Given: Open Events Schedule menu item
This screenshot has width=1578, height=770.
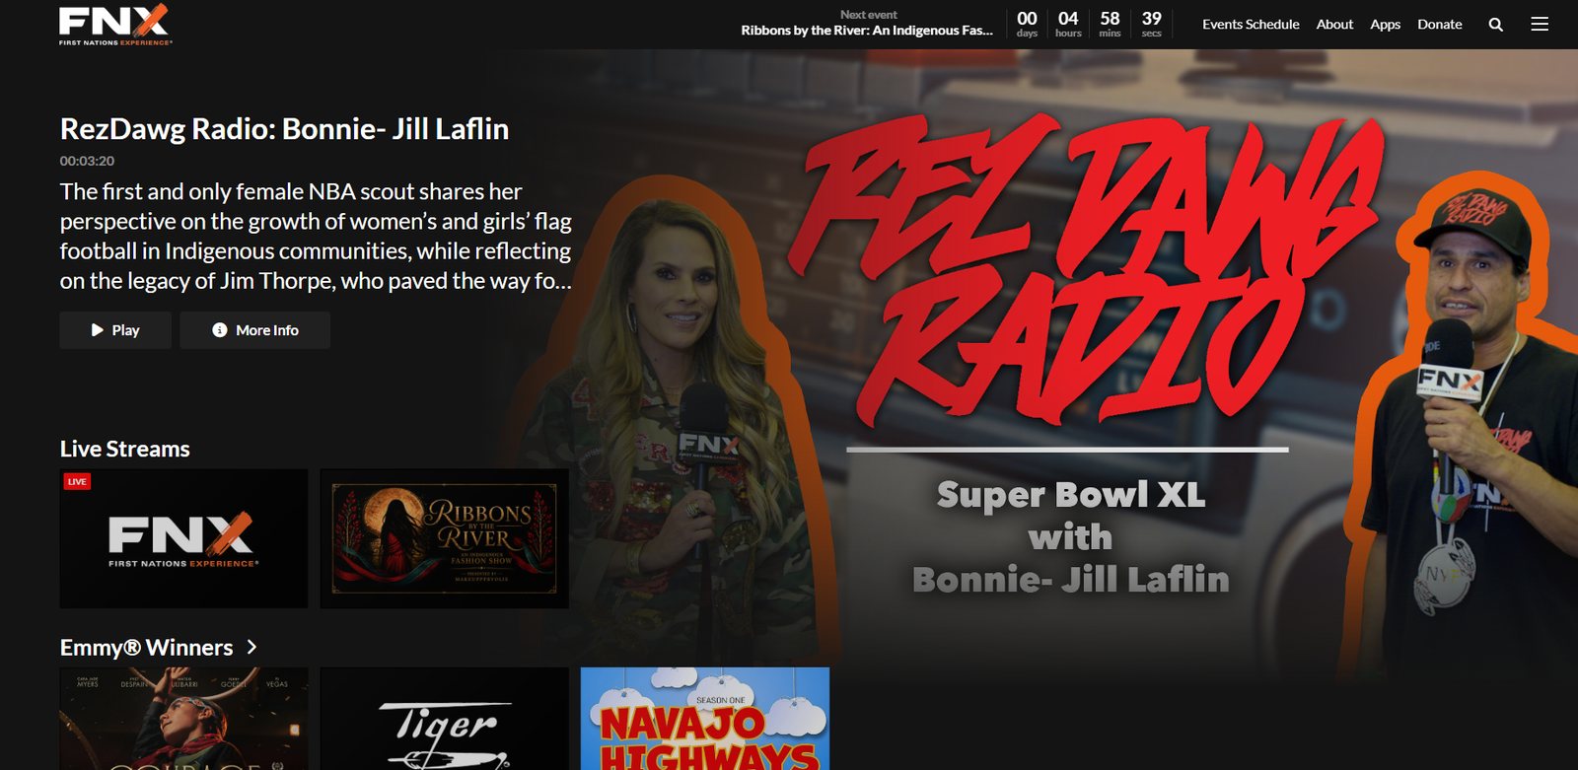Looking at the screenshot, I should [1251, 25].
